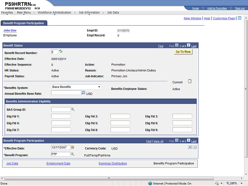Show previous row in Benefit Status header
Image resolution: width=248 pixels, height=186 pixels.
pos(177,45)
